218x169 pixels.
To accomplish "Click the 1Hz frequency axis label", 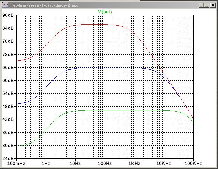I will [46, 163].
